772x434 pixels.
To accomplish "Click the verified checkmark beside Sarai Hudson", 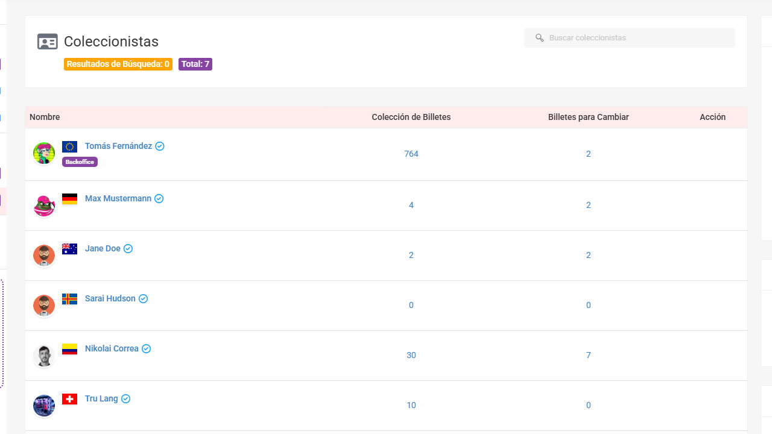I will [x=143, y=299].
